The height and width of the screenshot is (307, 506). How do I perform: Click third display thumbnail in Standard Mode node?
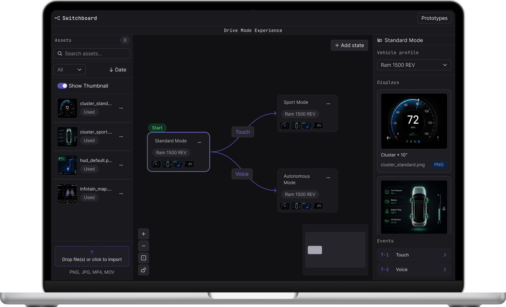(178, 164)
